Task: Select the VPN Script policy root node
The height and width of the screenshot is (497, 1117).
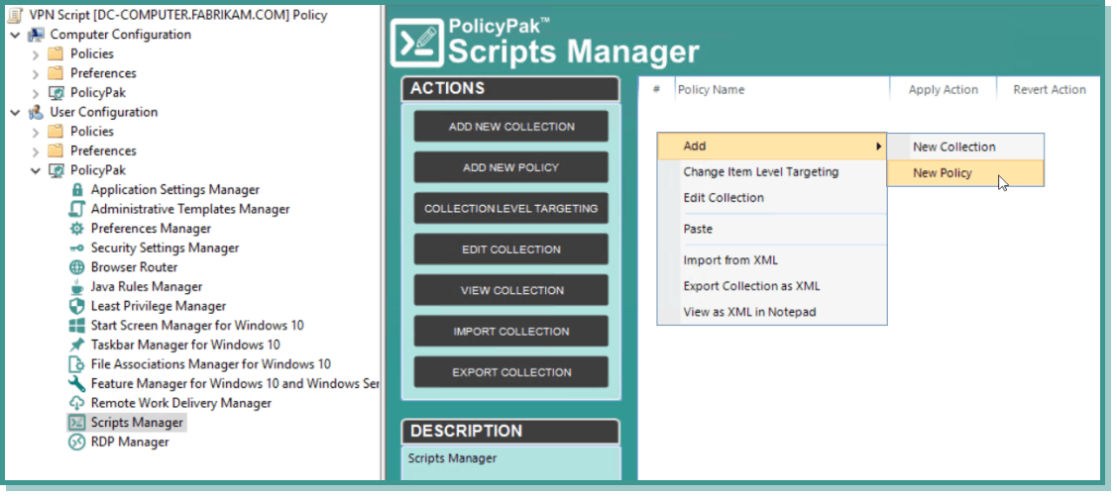Action: pyautogui.click(x=178, y=15)
